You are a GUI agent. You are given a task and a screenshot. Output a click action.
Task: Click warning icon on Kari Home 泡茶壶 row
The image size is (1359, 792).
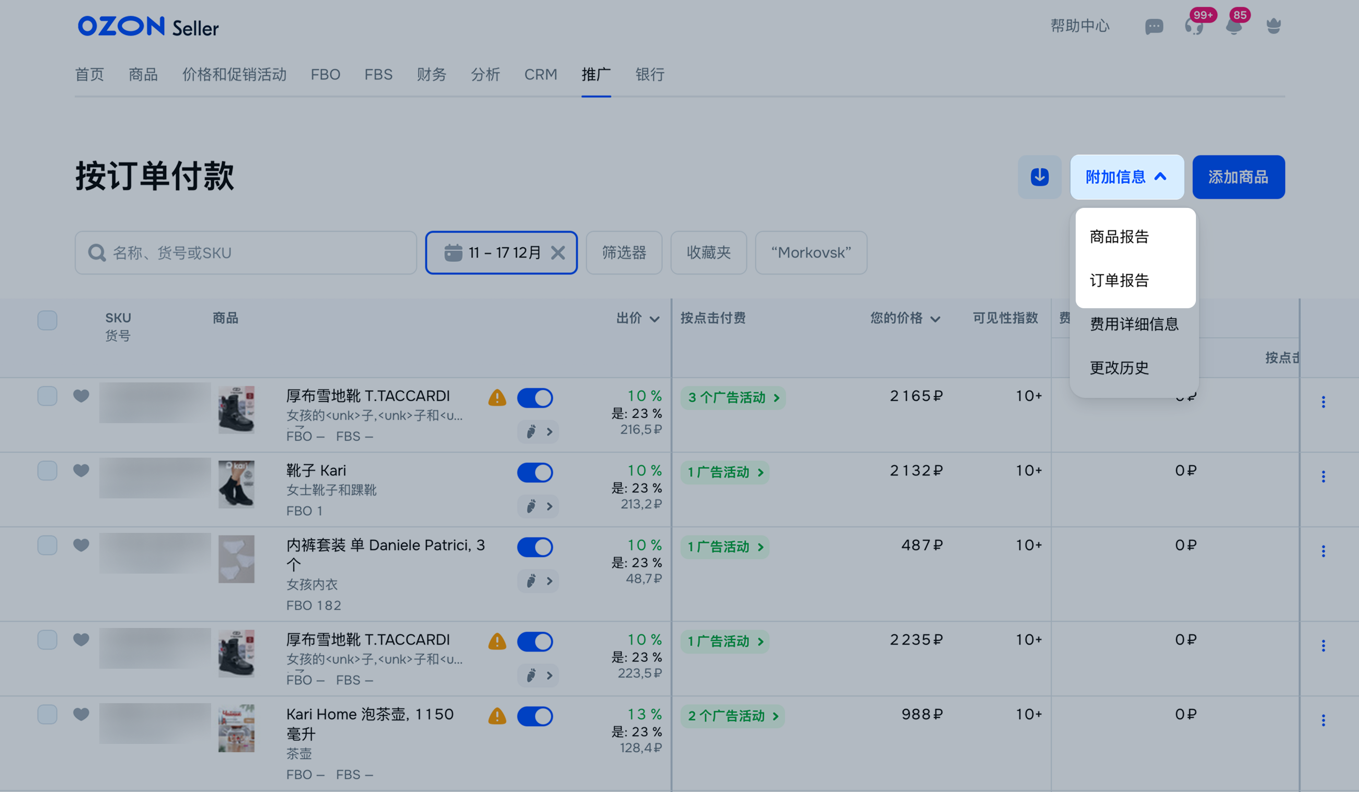[x=497, y=716]
